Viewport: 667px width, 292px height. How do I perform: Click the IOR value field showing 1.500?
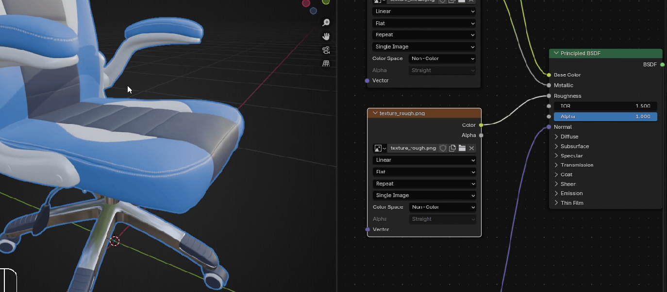605,106
